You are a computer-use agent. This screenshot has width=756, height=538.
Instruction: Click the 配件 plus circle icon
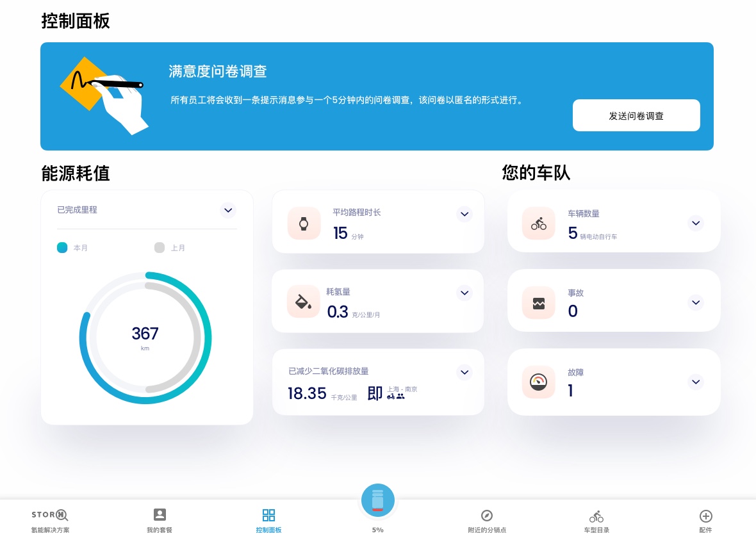pyautogui.click(x=705, y=516)
